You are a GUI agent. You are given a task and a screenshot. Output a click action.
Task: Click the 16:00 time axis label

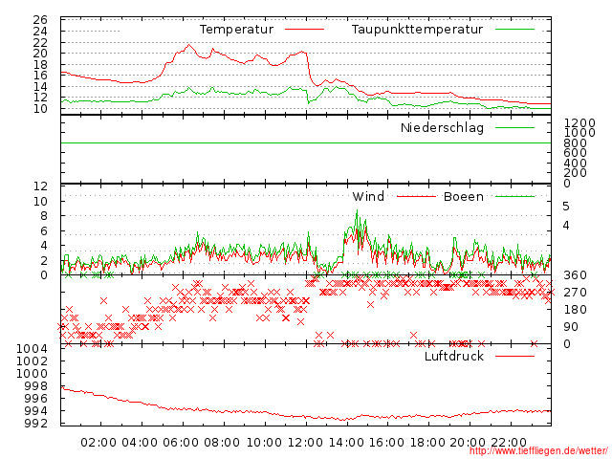tap(386, 443)
